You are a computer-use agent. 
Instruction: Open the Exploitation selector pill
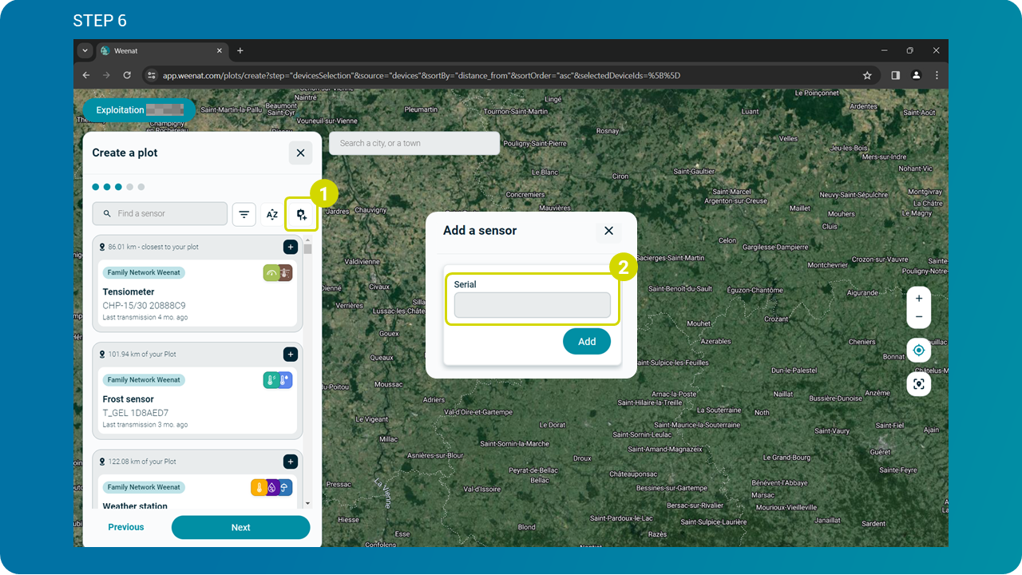point(139,110)
